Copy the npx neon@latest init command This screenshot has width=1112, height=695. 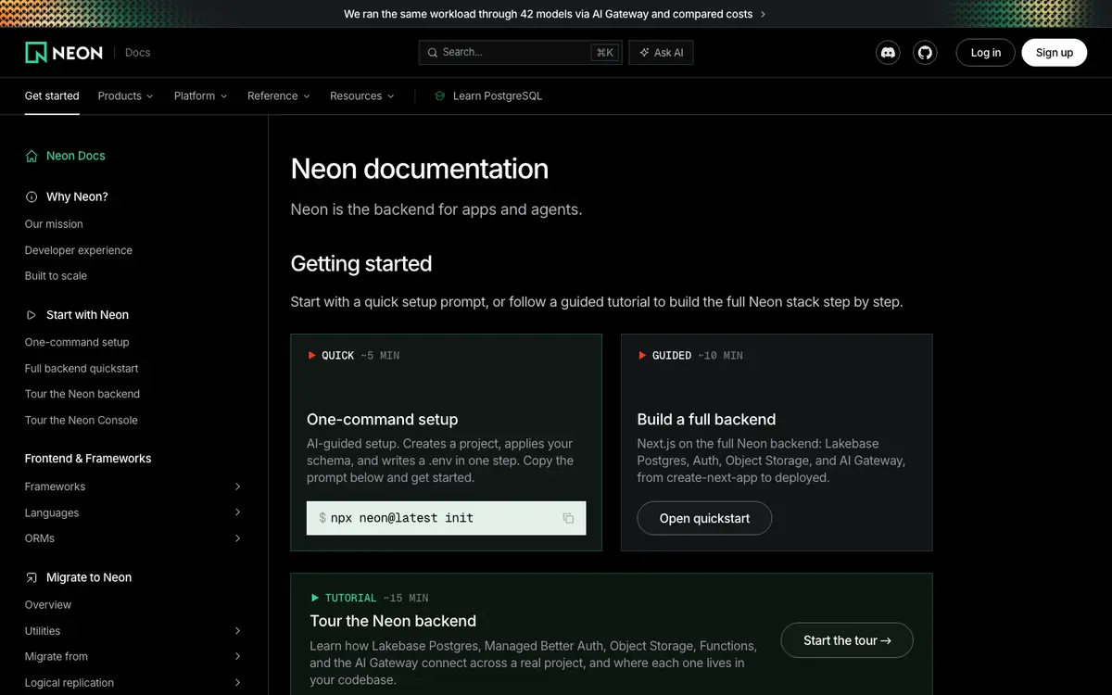point(568,518)
